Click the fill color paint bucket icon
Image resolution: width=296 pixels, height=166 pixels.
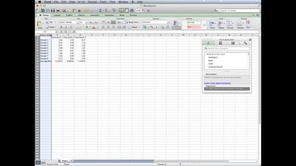click(x=86, y=27)
